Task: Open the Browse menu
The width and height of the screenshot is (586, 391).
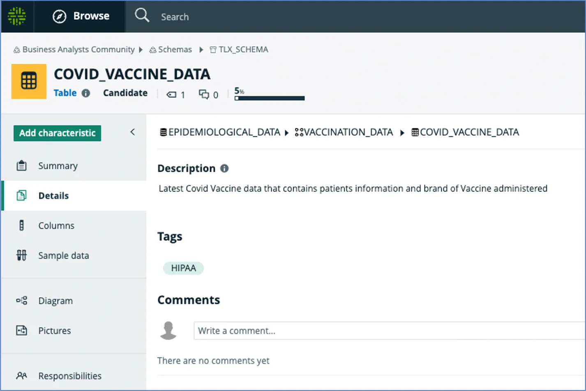Action: [81, 16]
